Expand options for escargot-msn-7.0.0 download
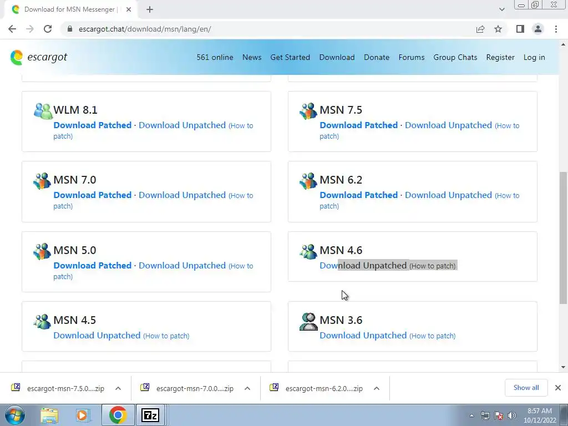 click(247, 388)
